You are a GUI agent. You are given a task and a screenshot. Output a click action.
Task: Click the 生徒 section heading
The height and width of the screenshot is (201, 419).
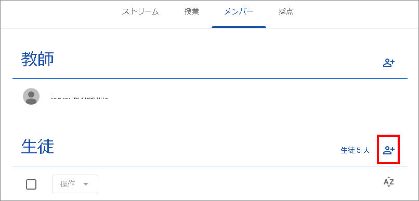click(37, 146)
